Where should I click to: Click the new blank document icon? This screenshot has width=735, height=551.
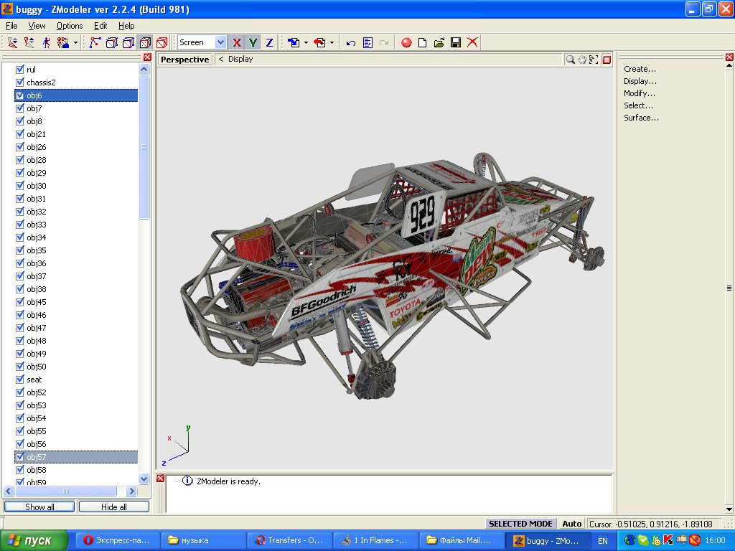[x=423, y=43]
